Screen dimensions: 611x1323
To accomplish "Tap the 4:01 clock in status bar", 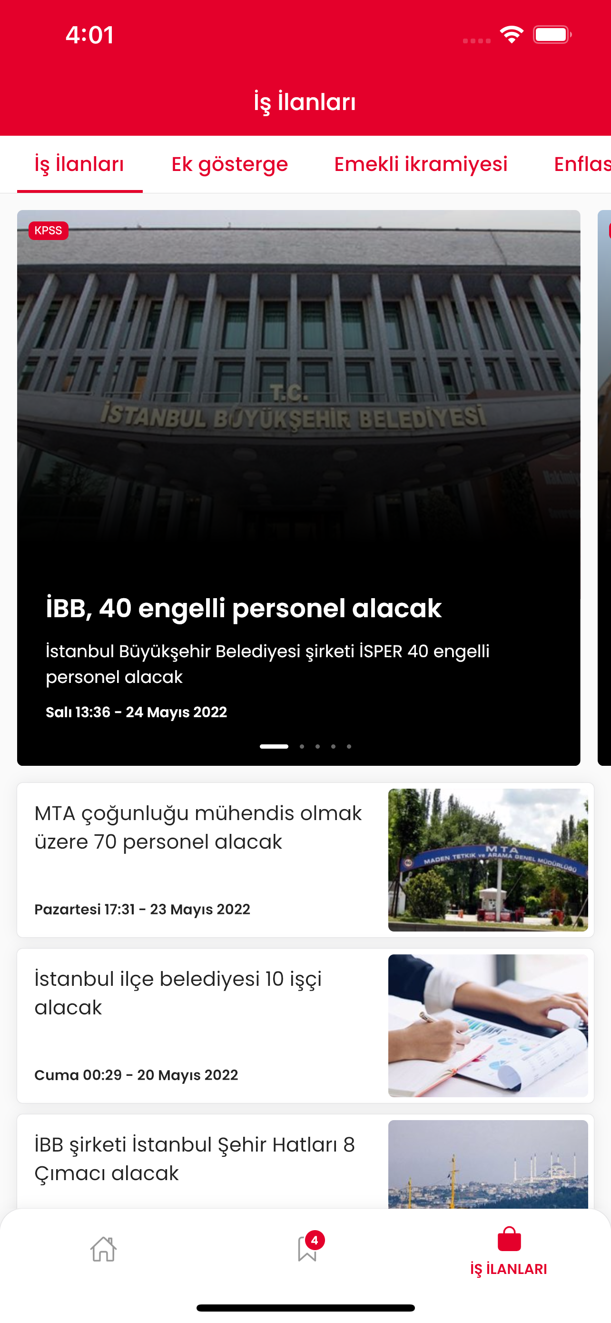I will pos(89,35).
